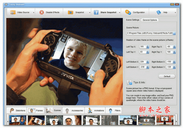Click the Frames tab picture icon
The height and width of the screenshot is (128, 183).
[x=31, y=111]
